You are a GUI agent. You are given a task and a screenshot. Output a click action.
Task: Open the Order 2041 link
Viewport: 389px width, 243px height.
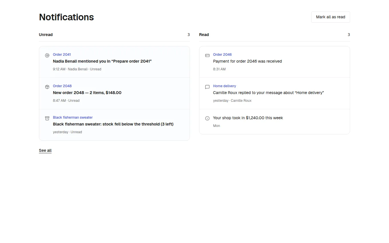(62, 55)
